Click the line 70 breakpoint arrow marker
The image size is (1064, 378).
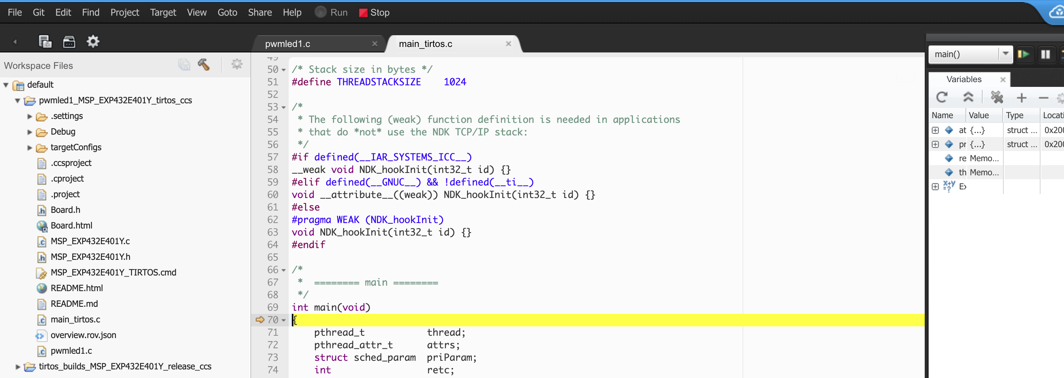click(x=260, y=320)
